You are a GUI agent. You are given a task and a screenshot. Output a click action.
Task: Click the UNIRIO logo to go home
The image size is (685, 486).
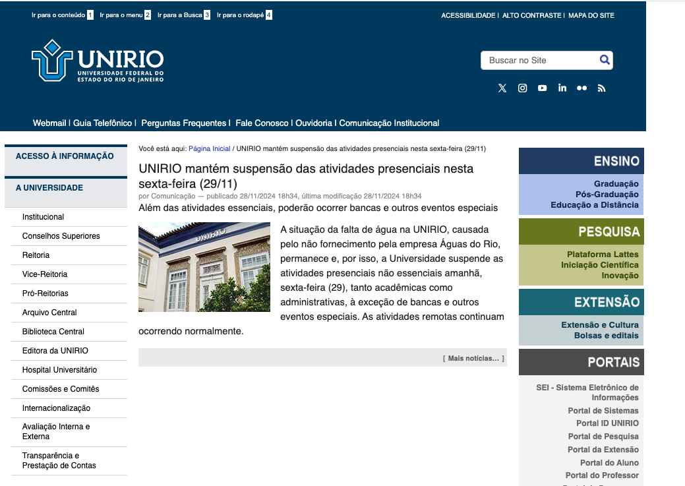pyautogui.click(x=98, y=61)
